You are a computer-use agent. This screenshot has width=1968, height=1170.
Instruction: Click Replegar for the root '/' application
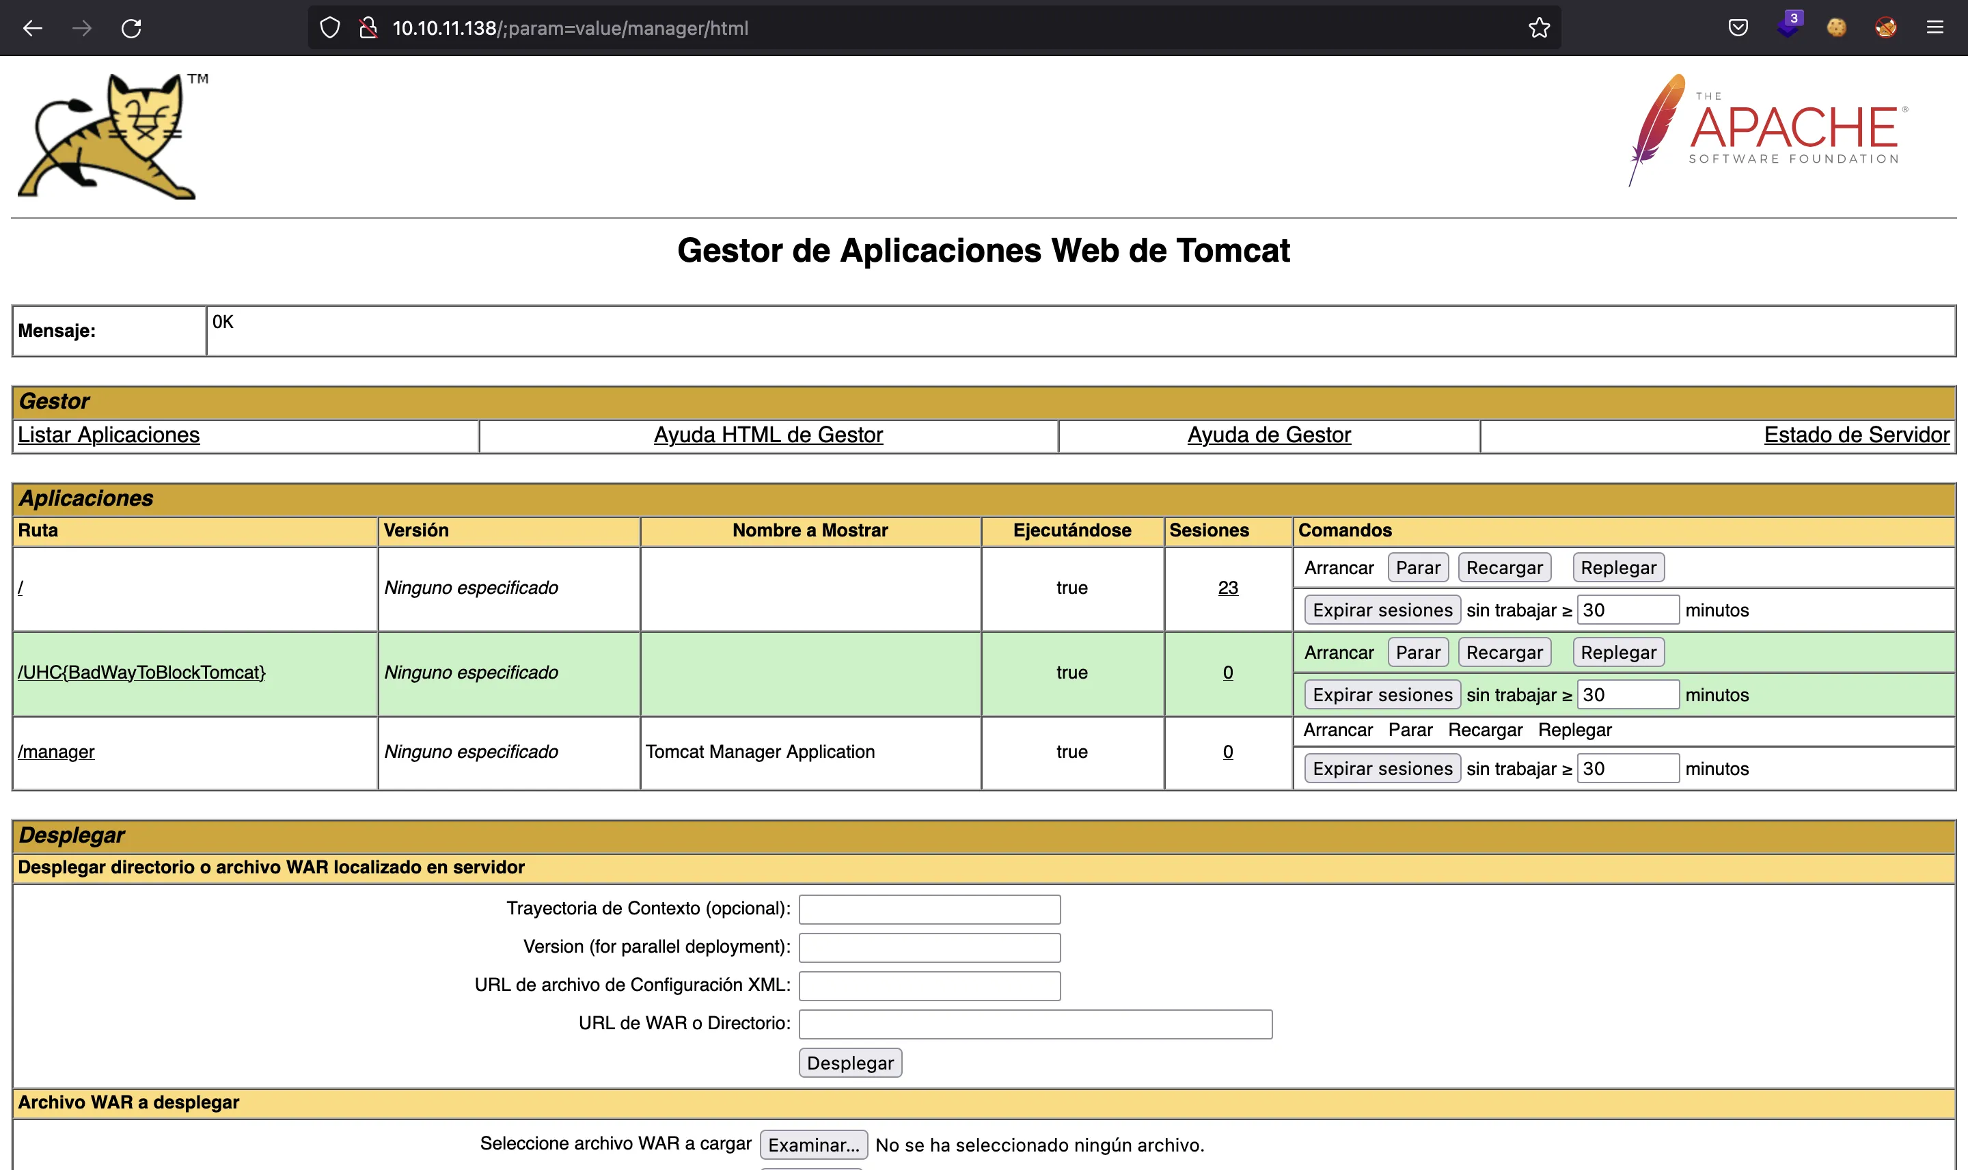point(1619,568)
